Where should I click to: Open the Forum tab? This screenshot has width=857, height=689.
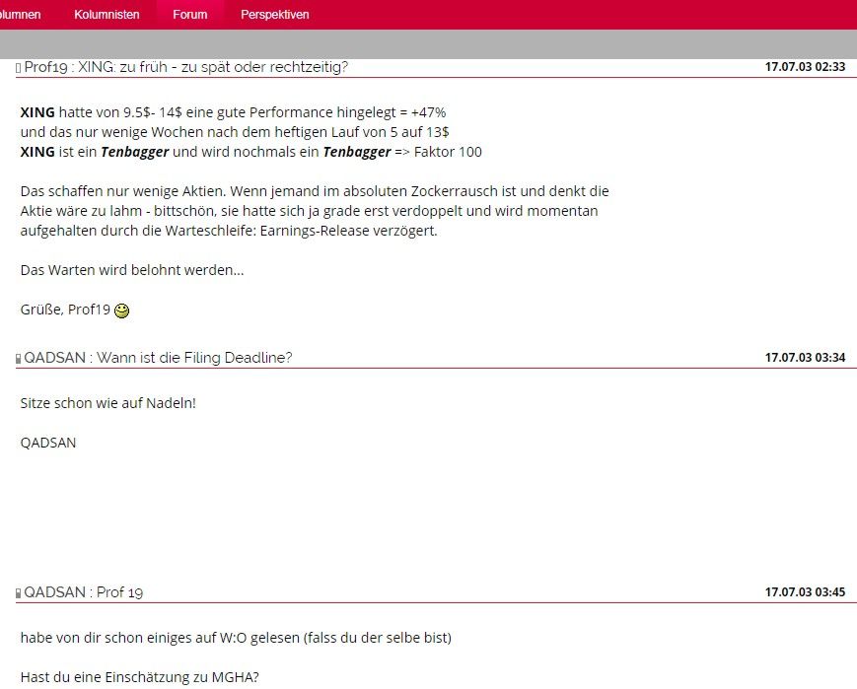pos(189,15)
